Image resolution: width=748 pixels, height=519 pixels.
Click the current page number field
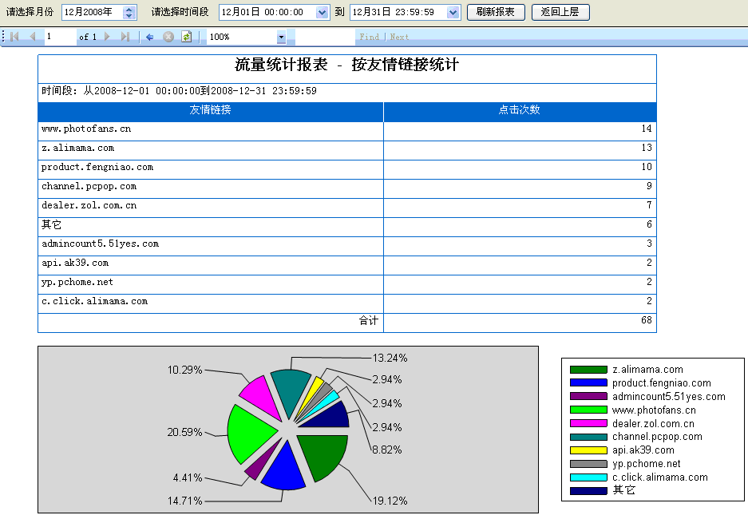(59, 37)
